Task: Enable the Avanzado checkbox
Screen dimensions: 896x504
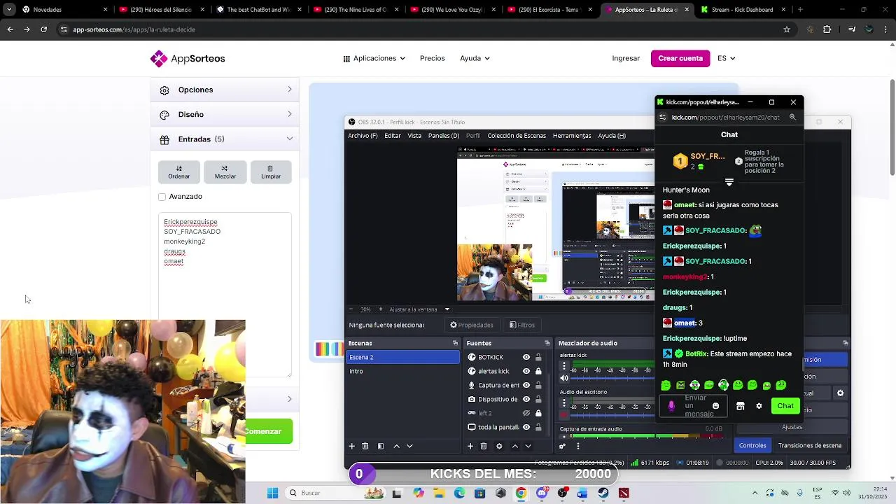Action: pos(162,197)
